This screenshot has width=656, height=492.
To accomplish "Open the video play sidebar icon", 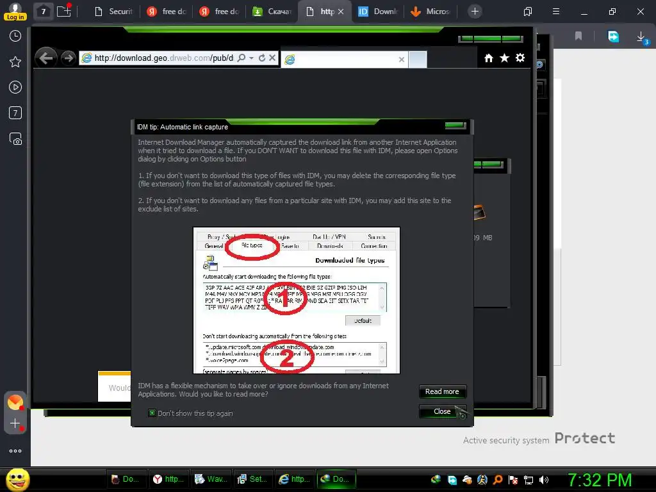I will tap(15, 87).
